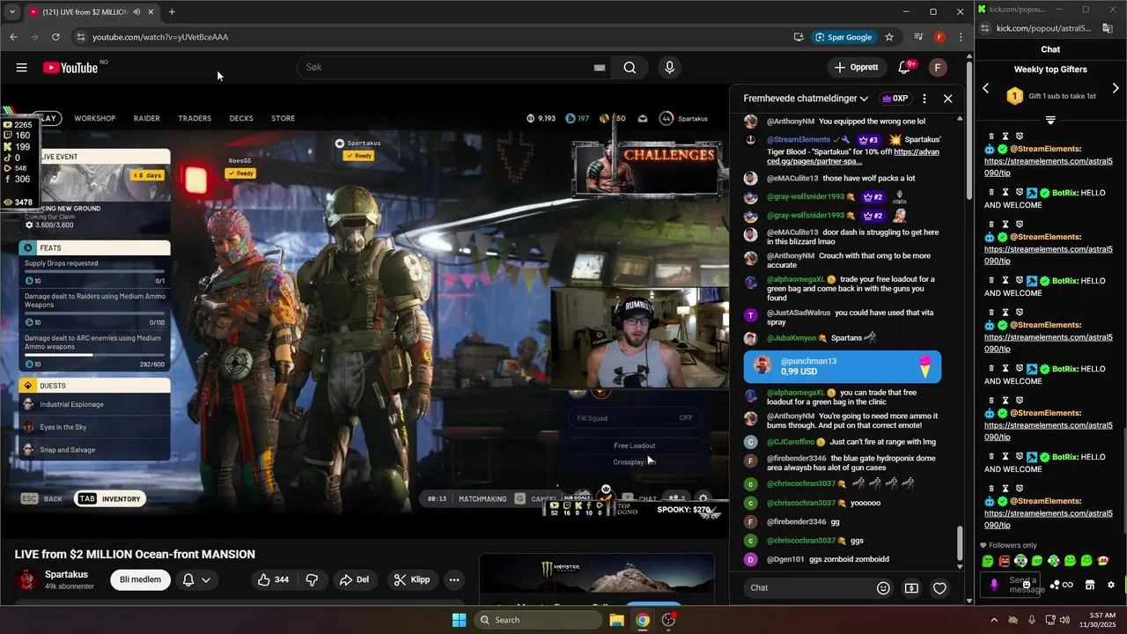Open Chrome tab search dropdown arrow
The height and width of the screenshot is (634, 1127).
[x=12, y=12]
